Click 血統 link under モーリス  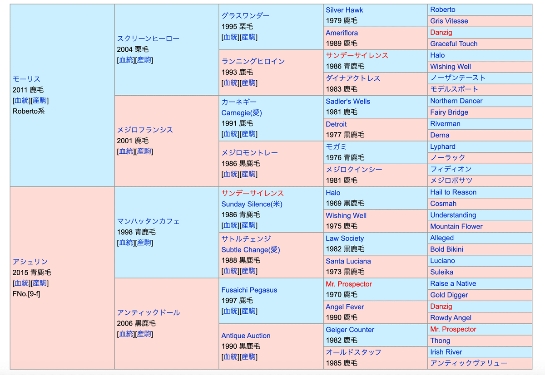coord(21,100)
